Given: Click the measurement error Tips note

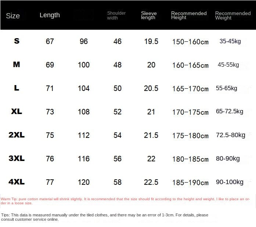Looking at the screenshot, I should point(105,217).
